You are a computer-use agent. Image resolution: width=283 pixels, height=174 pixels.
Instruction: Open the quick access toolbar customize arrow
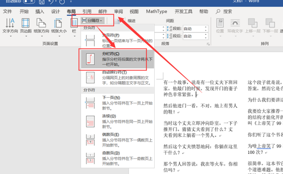click(x=71, y=1)
